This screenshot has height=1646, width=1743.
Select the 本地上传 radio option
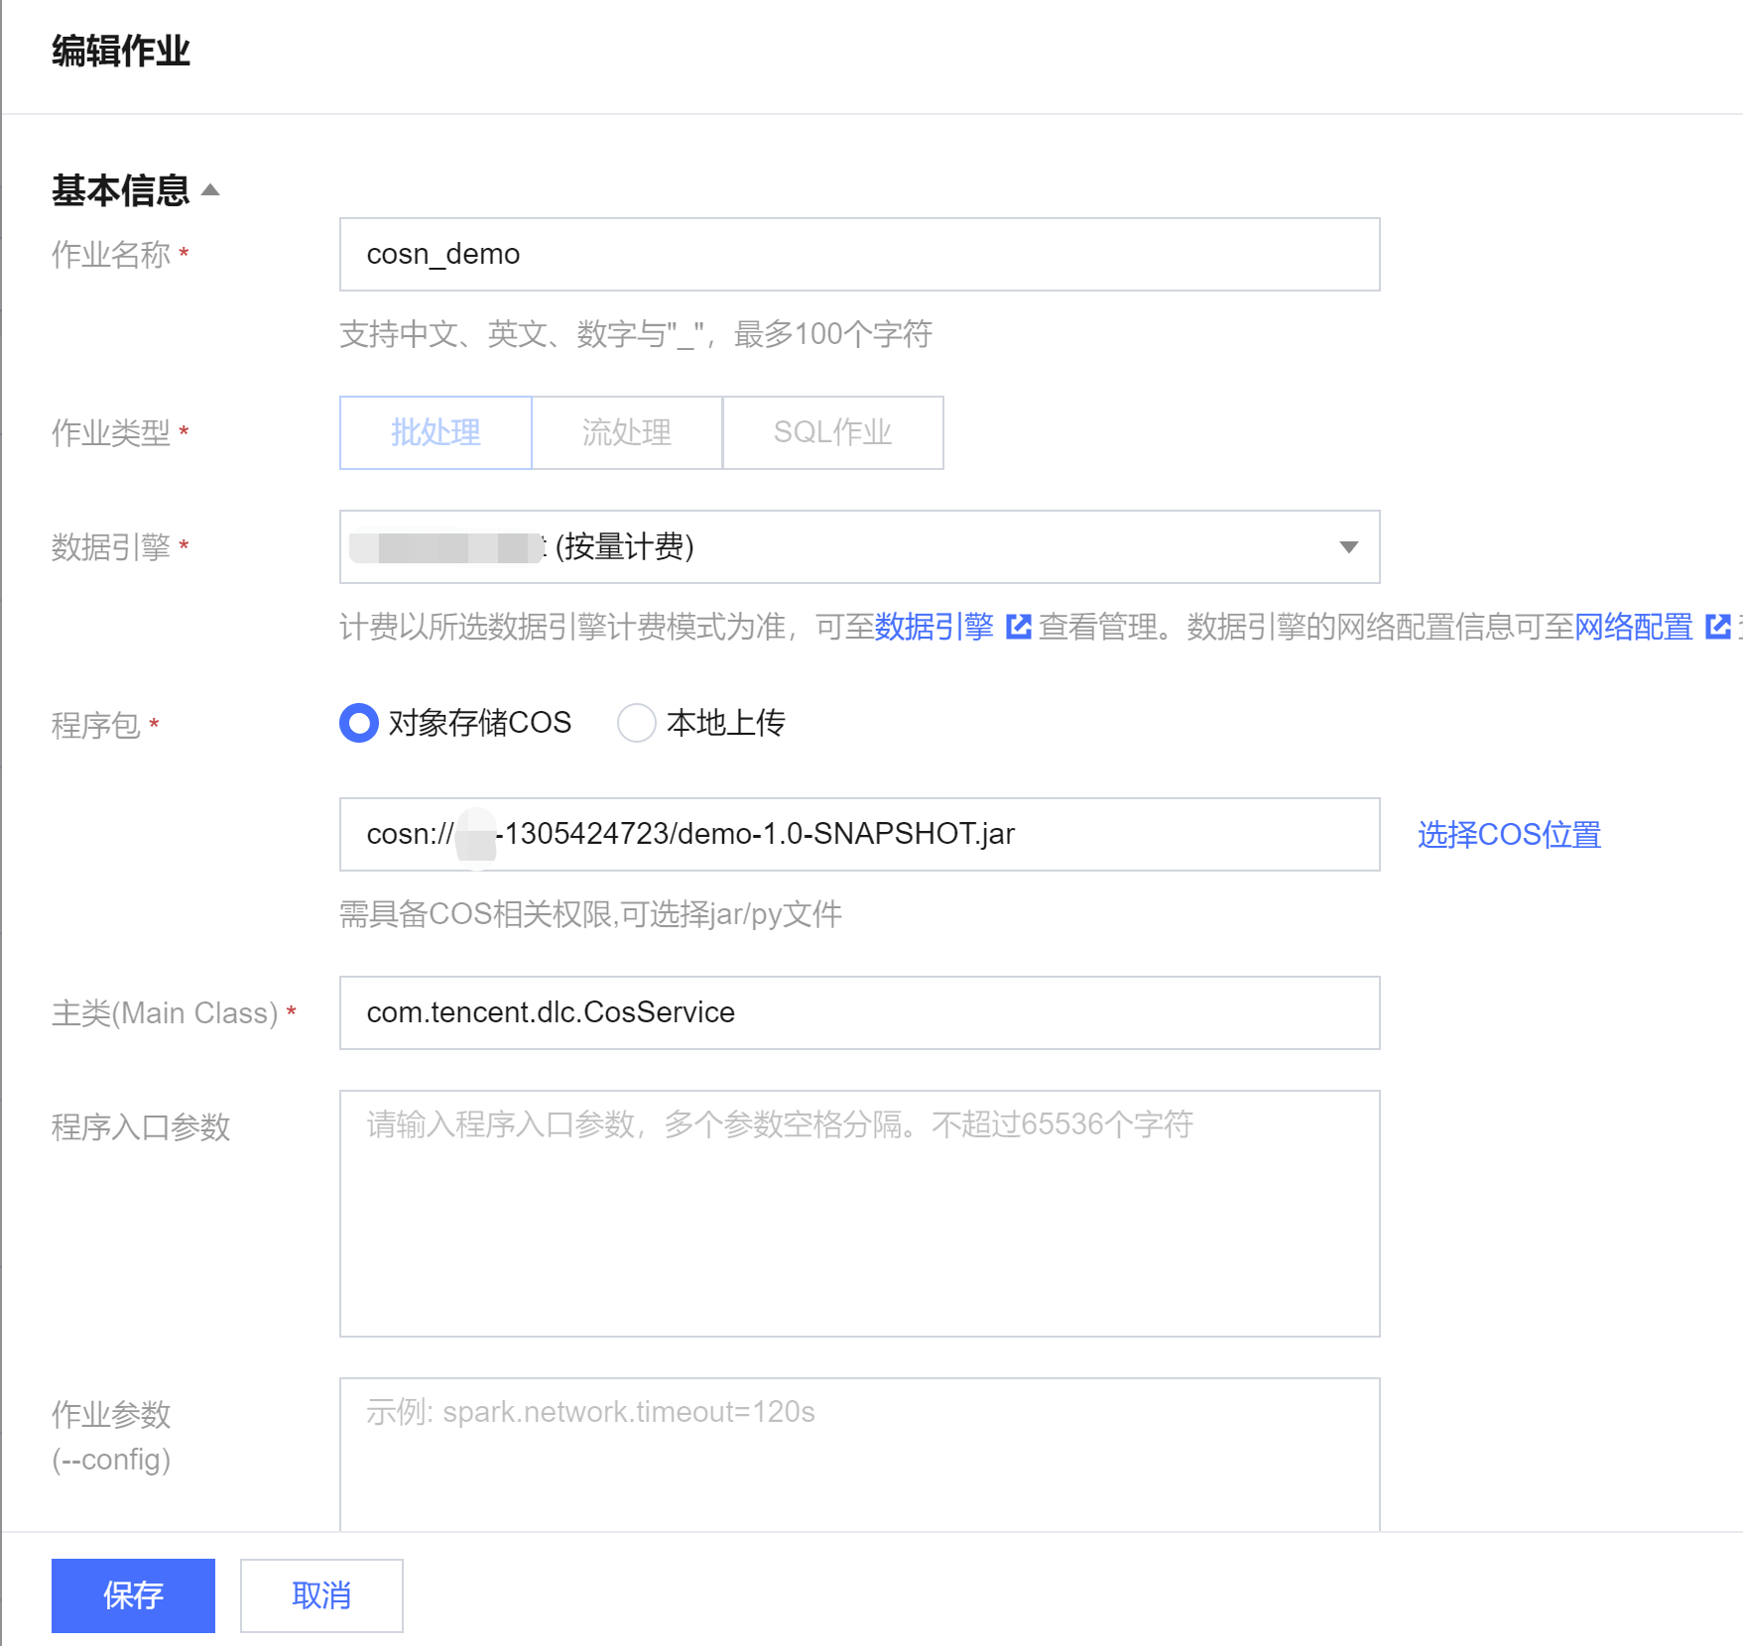tap(637, 723)
